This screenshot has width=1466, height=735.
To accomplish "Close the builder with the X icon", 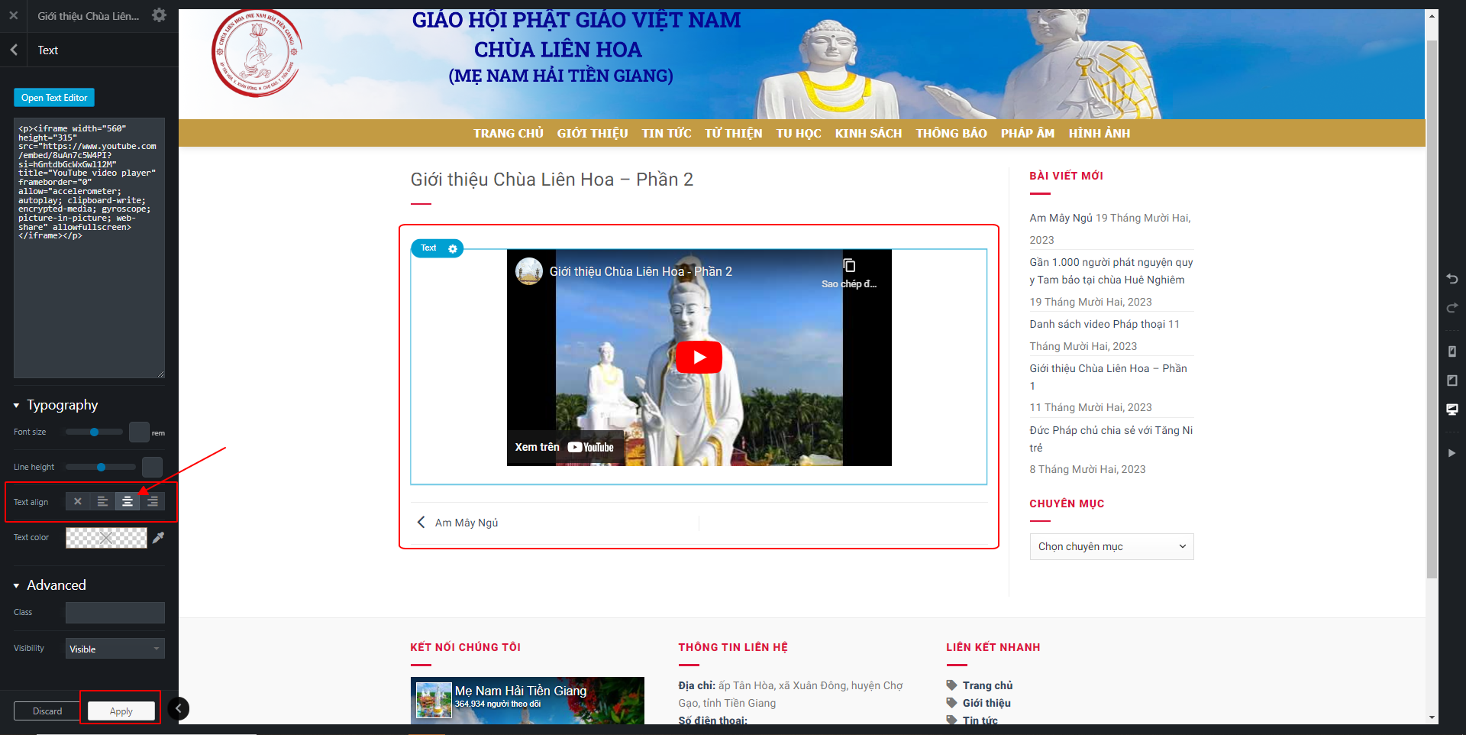I will [x=13, y=15].
